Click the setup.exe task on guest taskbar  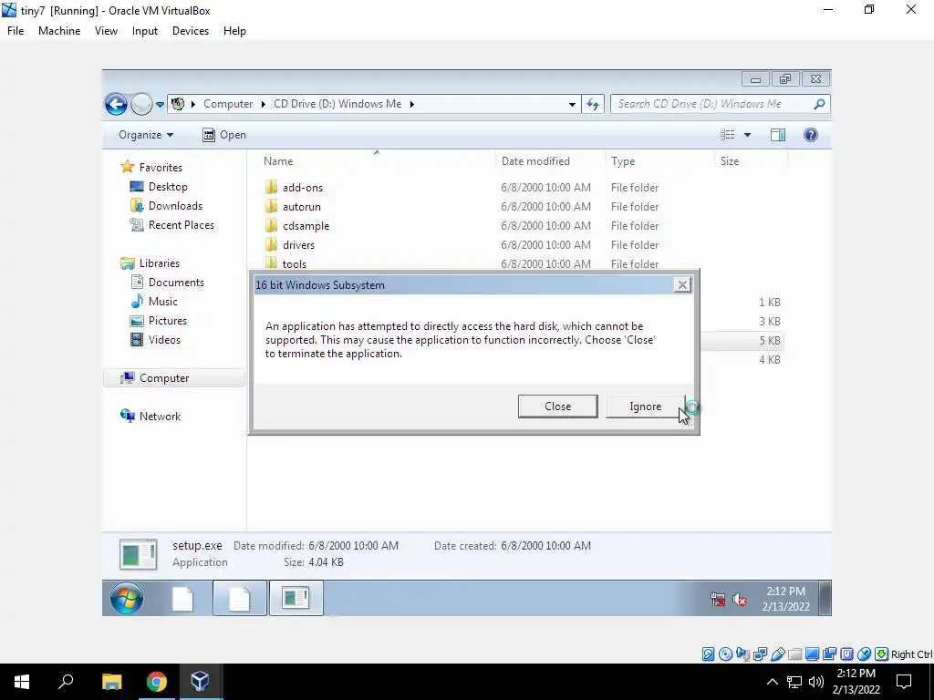[296, 598]
